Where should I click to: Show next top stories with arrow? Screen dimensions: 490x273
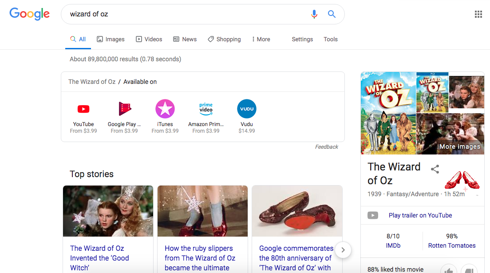tap(343, 250)
